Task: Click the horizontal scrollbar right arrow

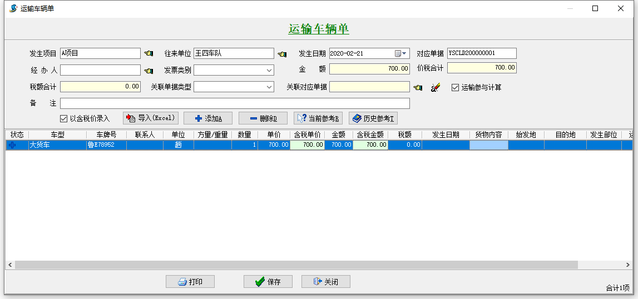Action: pyautogui.click(x=628, y=265)
